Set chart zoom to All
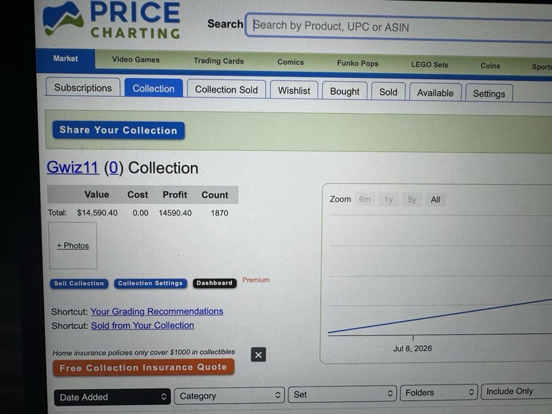This screenshot has width=552, height=414. pyautogui.click(x=435, y=199)
